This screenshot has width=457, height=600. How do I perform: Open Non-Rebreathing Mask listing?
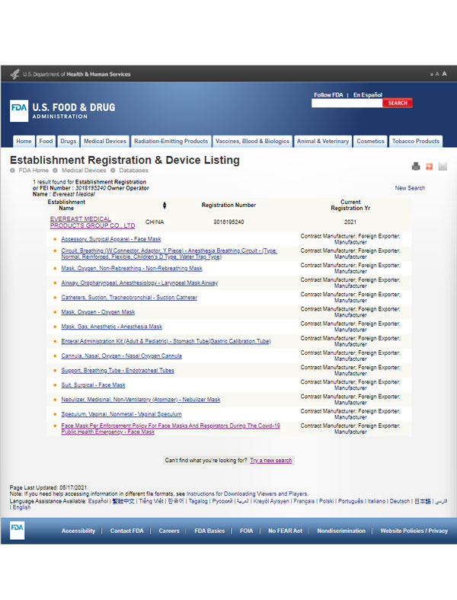(132, 268)
